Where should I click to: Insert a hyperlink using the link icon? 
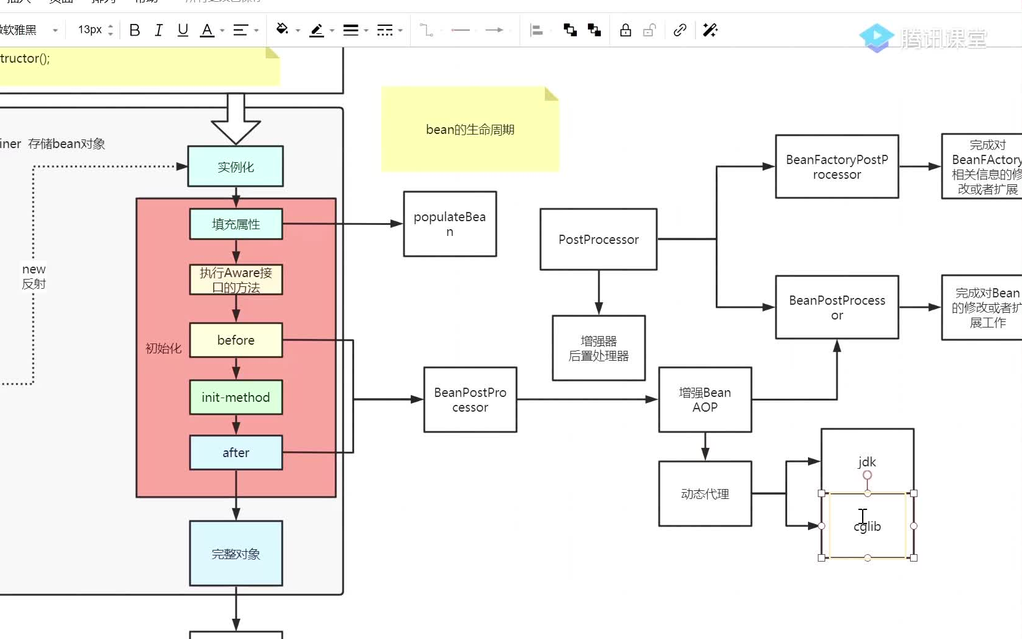pos(679,30)
